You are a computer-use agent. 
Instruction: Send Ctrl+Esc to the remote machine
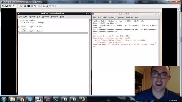(28, 6)
